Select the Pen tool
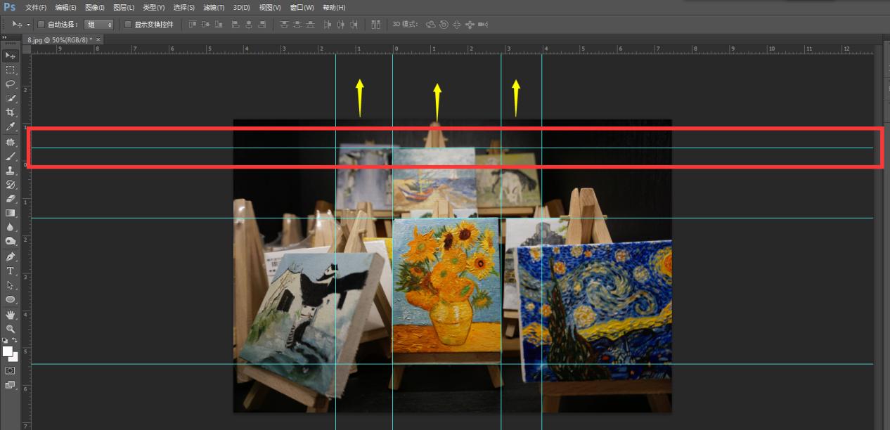This screenshot has height=430, width=890. (x=11, y=256)
